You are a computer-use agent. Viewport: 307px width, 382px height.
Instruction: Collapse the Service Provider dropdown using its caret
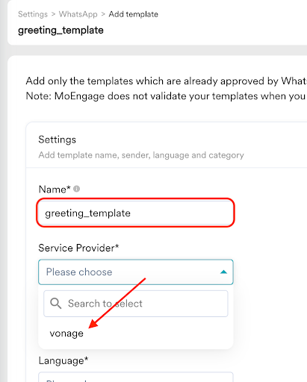[223, 272]
